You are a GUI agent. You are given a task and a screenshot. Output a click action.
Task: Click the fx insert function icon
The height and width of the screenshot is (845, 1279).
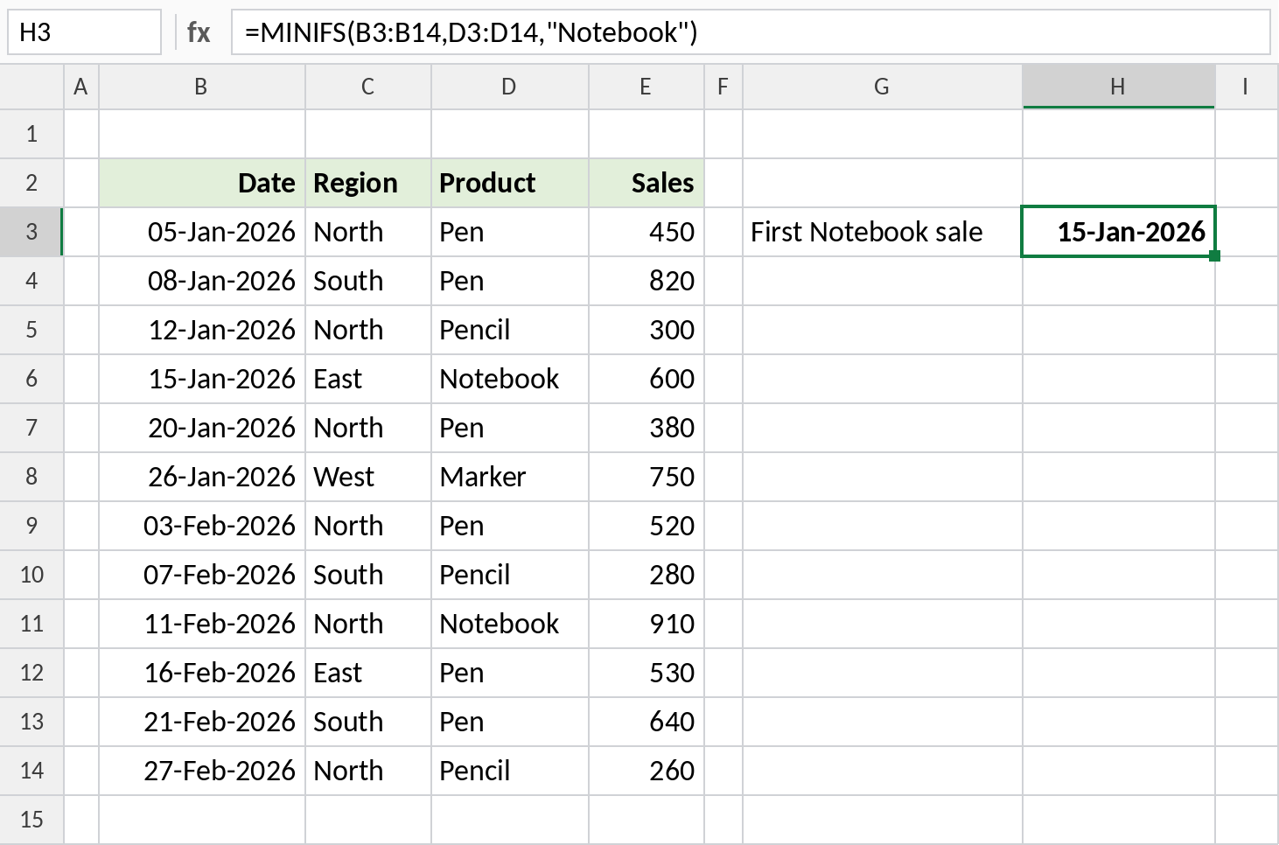[199, 32]
